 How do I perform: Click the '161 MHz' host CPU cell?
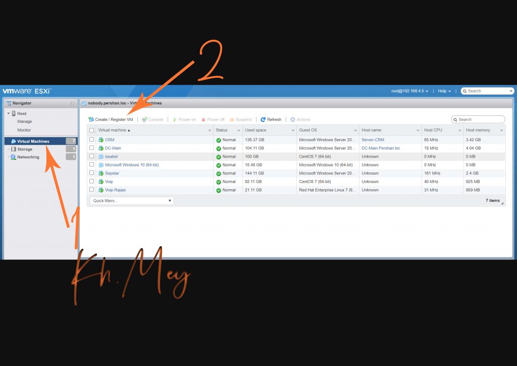[x=432, y=173]
